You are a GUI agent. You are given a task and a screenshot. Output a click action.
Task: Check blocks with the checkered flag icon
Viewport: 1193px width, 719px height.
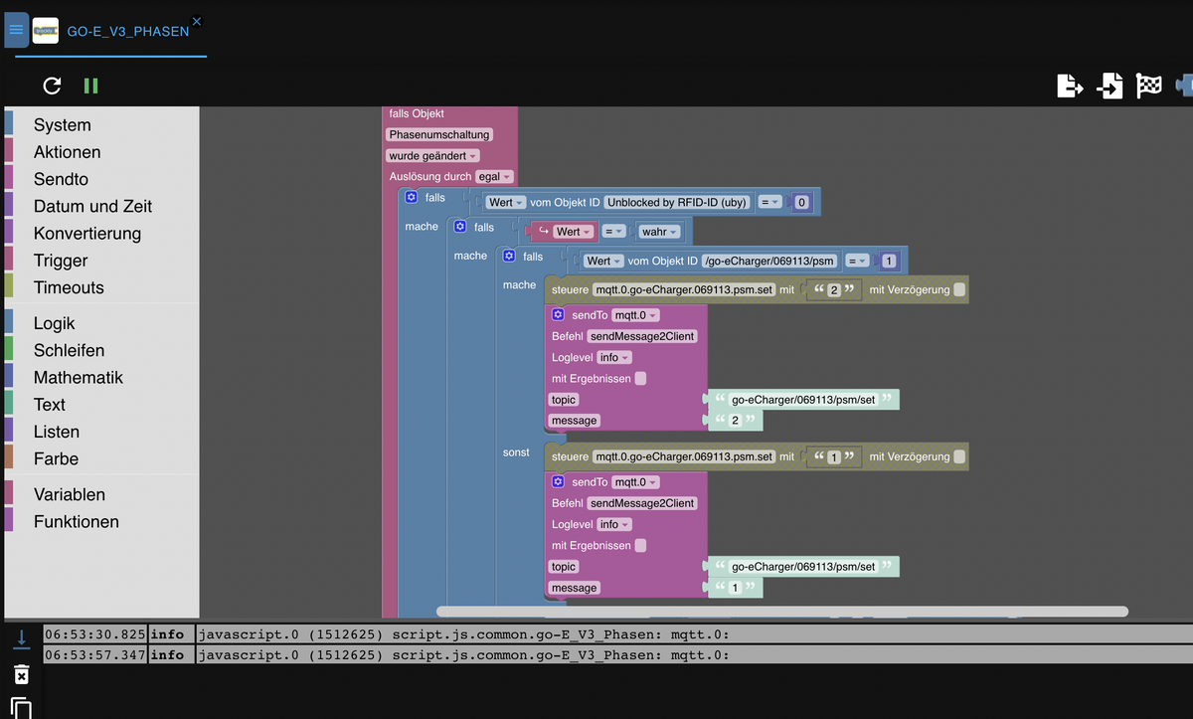1149,87
